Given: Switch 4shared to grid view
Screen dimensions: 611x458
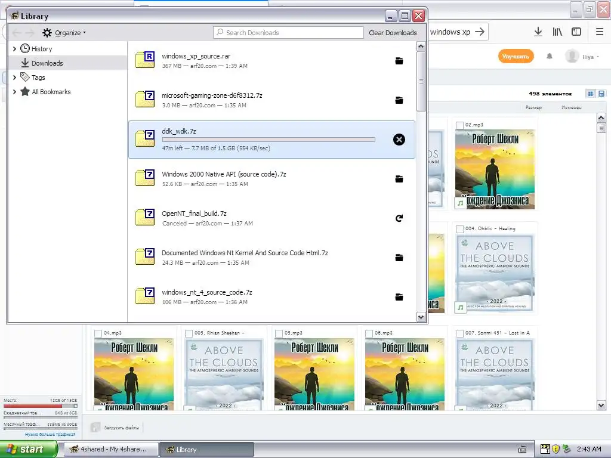Looking at the screenshot, I should point(590,94).
